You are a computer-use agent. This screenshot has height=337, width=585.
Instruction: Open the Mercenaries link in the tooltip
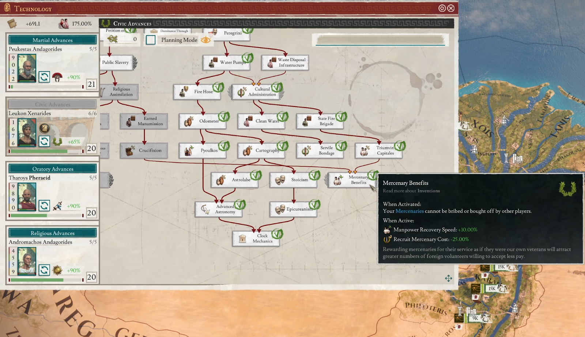tap(409, 211)
